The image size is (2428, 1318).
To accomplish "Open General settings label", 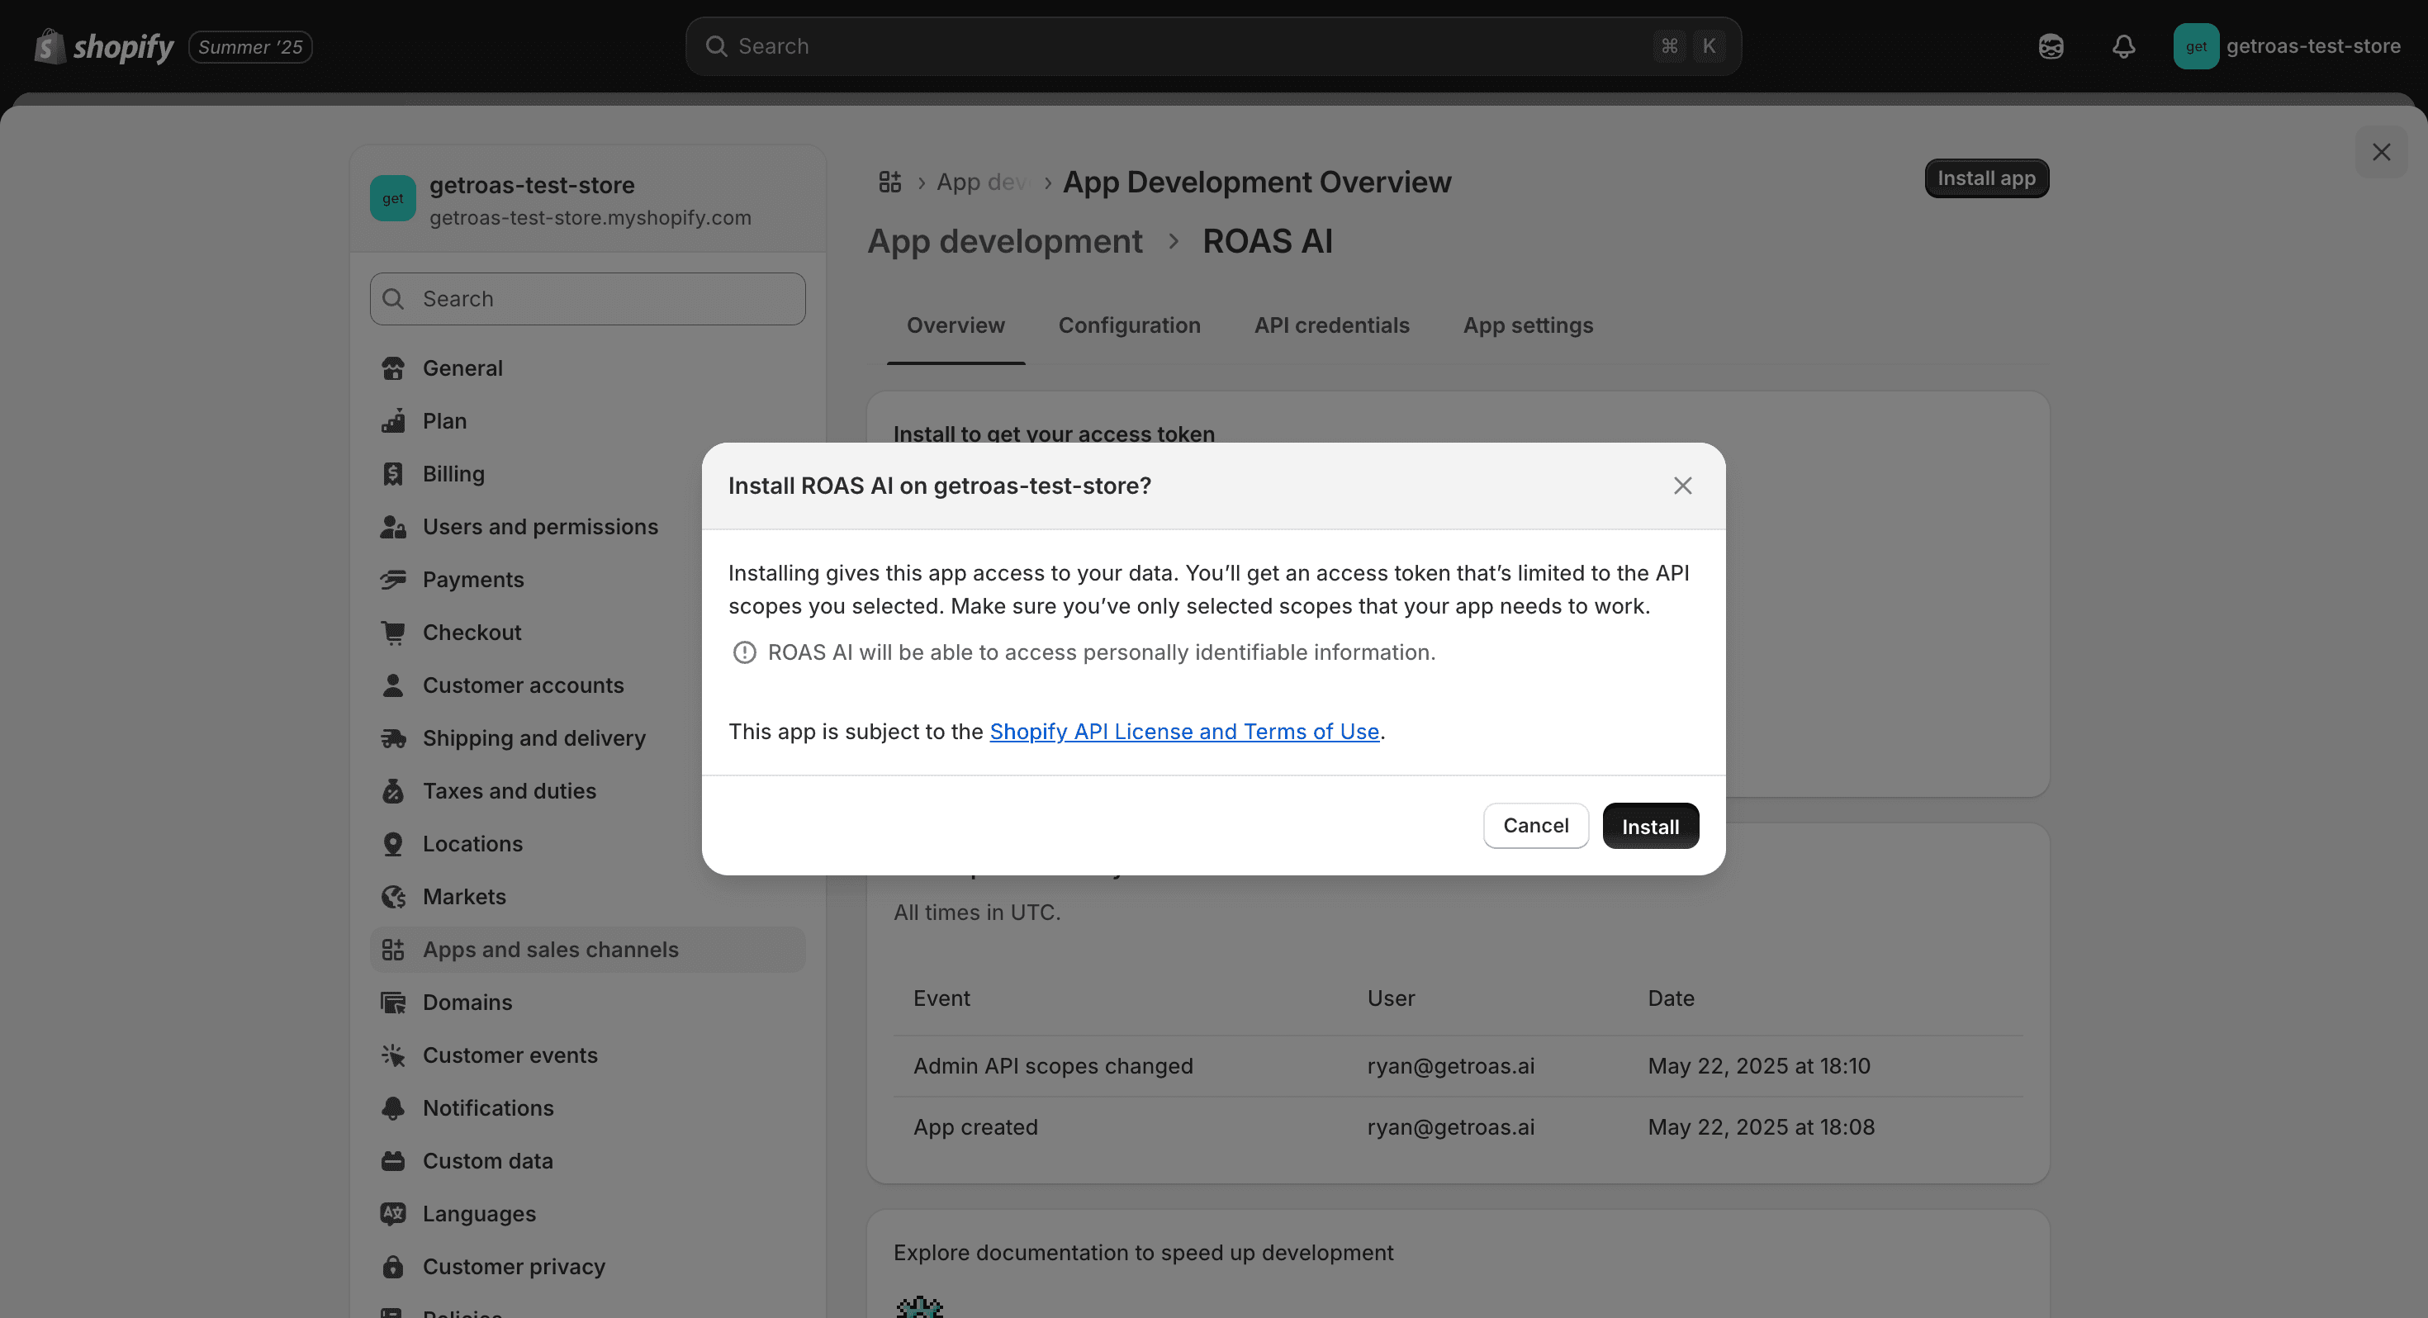I will pos(462,367).
